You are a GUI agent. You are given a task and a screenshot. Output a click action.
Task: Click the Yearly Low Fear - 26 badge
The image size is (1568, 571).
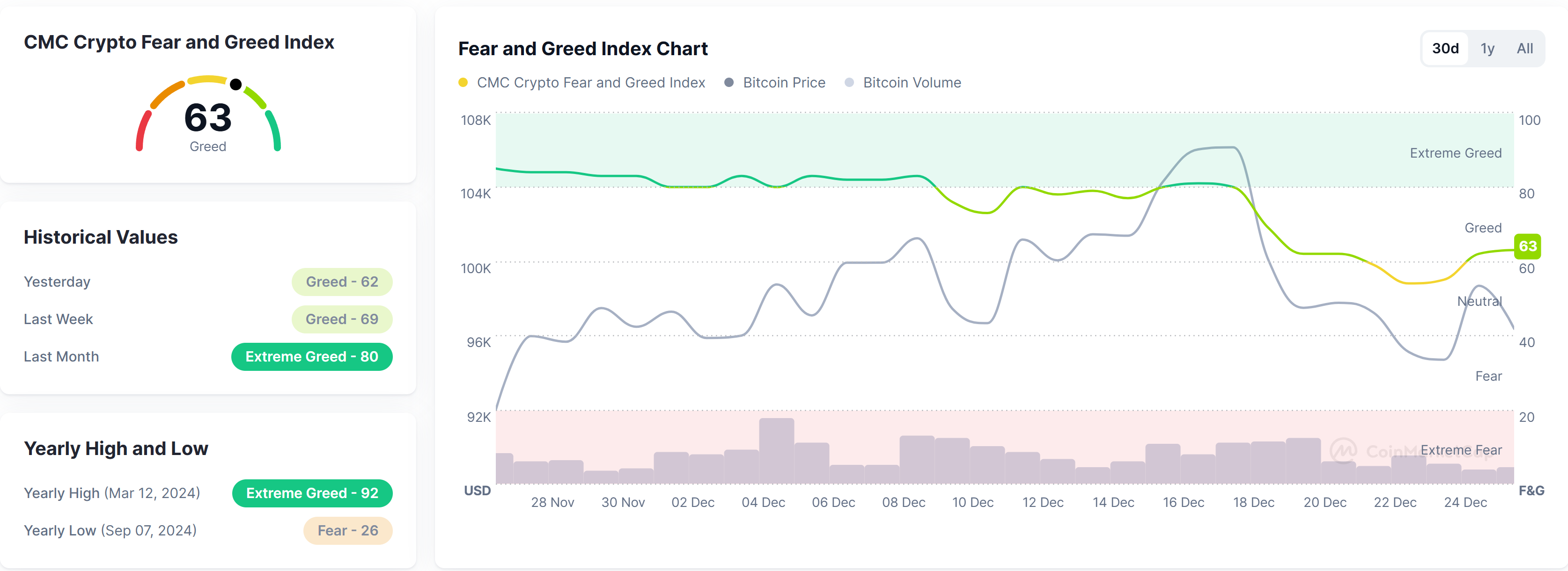347,531
